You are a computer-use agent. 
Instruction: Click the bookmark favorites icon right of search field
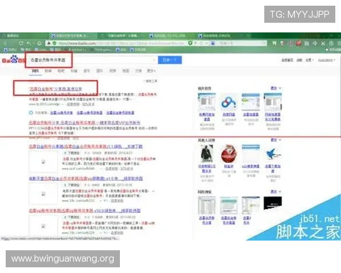click(275, 43)
